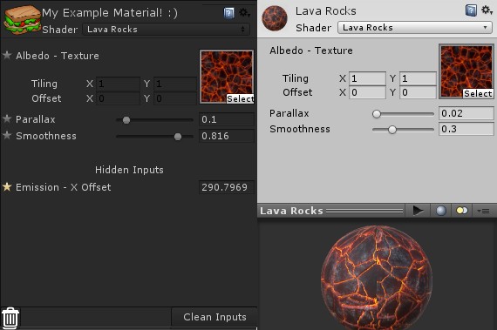497x330 pixels.
Task: Switch preview mesh with sphere icon
Action: [x=441, y=211]
